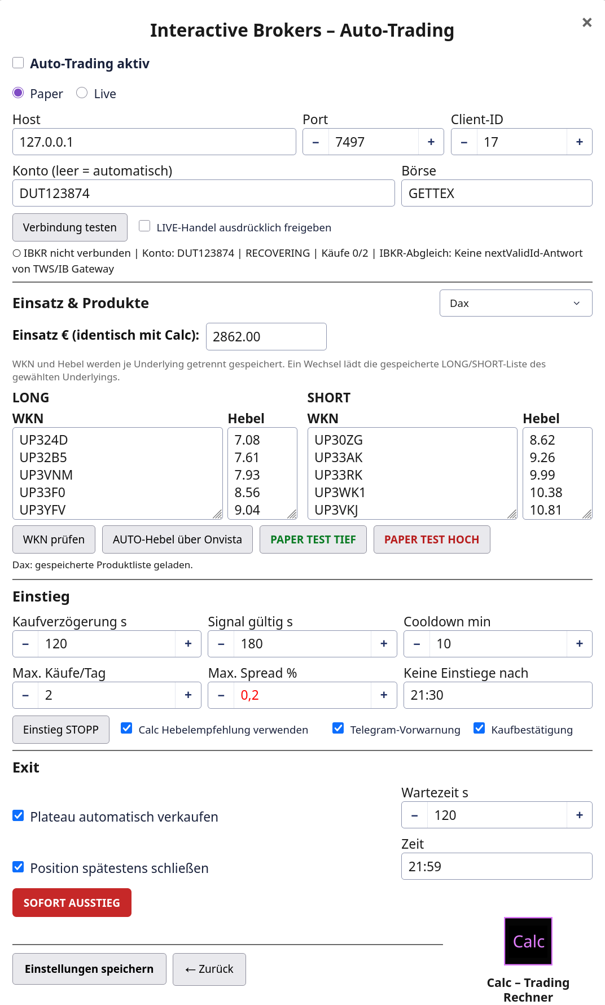This screenshot has height=1005, width=605.
Task: Click the PAPER TEST TIEF button
Action: (313, 539)
